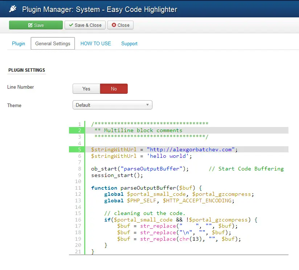Click the page title Plugin Manager text

[x=100, y=9]
